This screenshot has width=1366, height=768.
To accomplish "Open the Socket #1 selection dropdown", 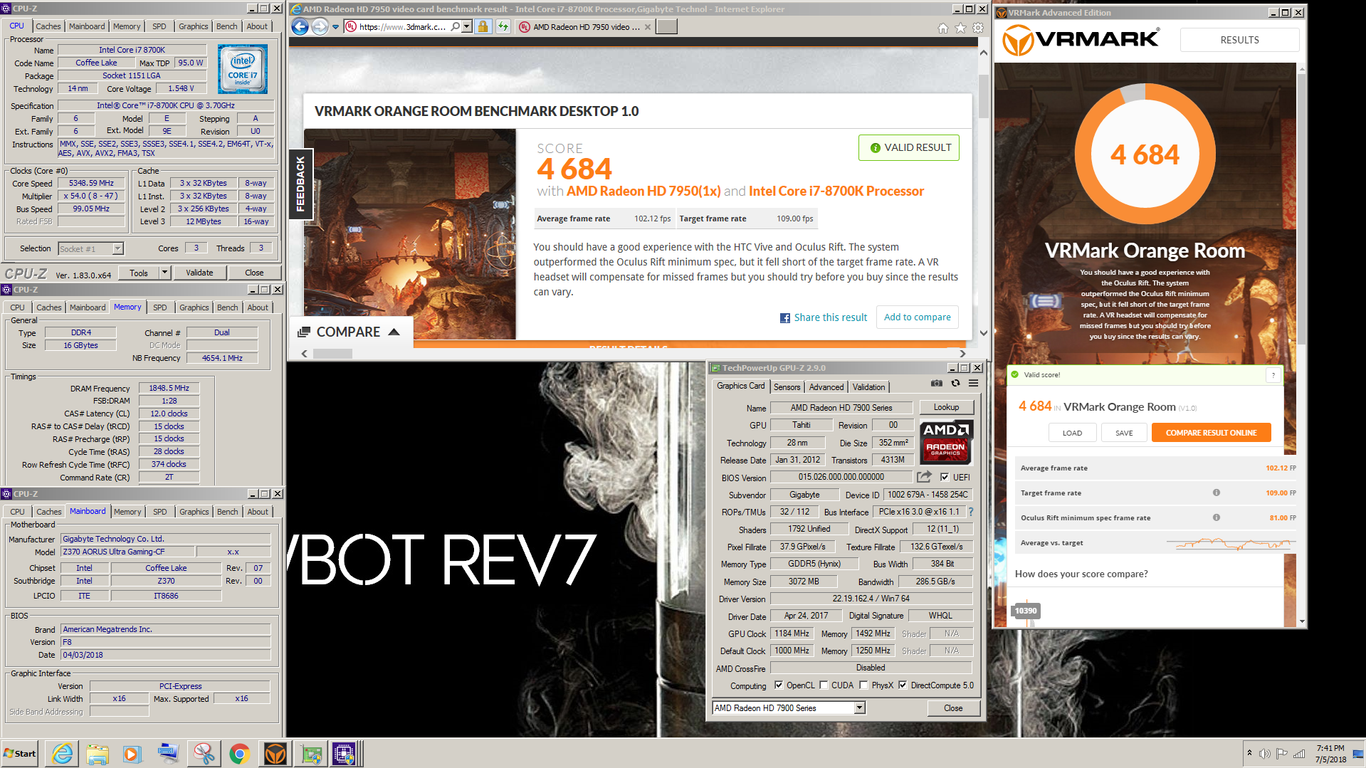I will pyautogui.click(x=118, y=248).
